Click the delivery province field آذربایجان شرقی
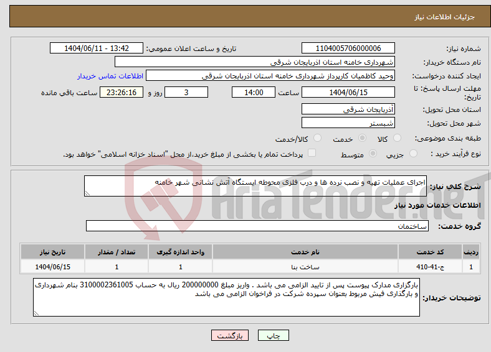 [x=348, y=109]
